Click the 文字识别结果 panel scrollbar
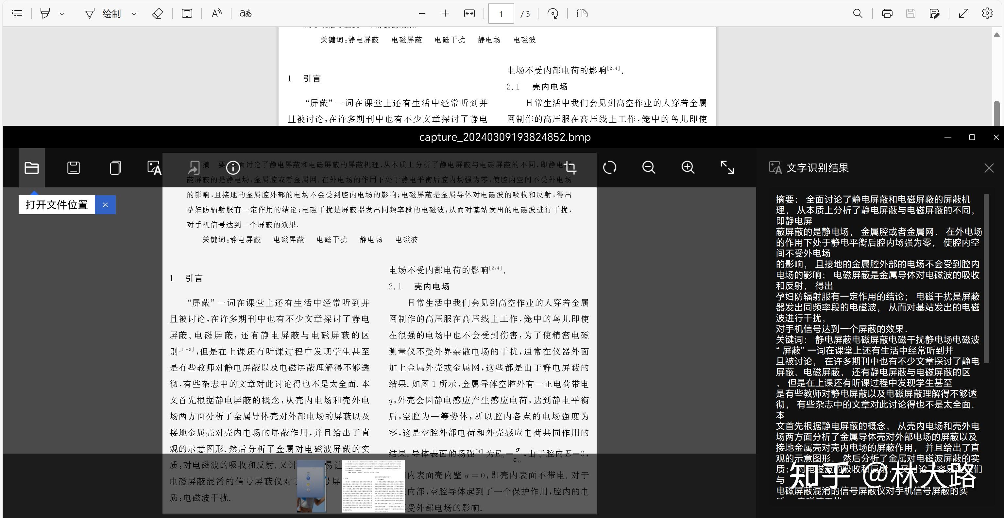This screenshot has width=1004, height=518. click(986, 279)
